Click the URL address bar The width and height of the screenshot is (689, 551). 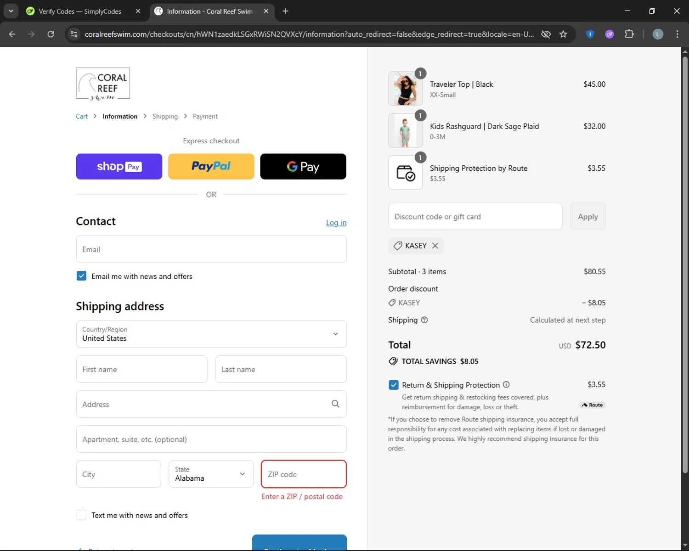(309, 34)
